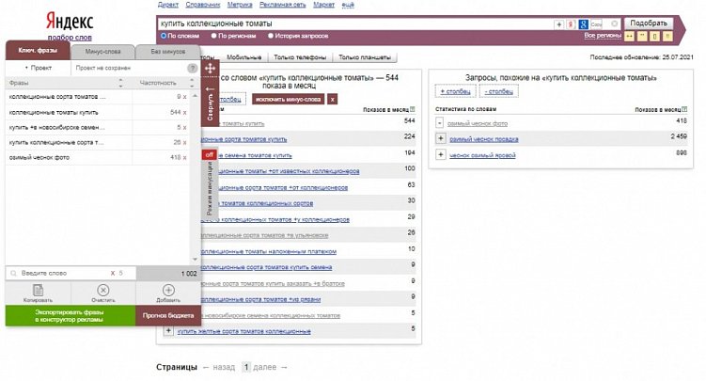Click the yellow double-arrow operator button

pyautogui.click(x=629, y=37)
